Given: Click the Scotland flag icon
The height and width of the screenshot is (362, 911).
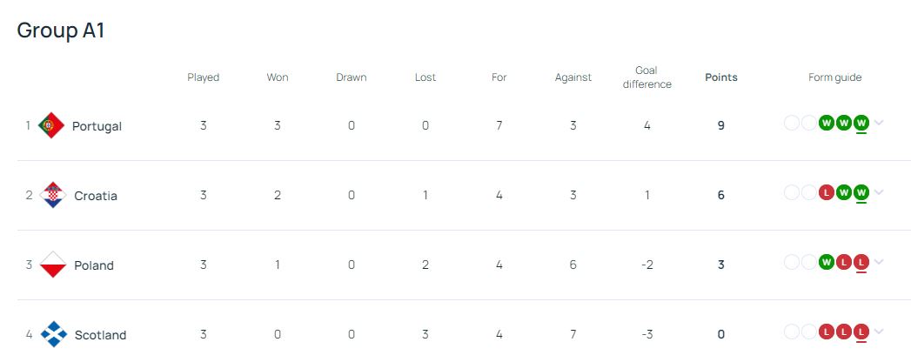Looking at the screenshot, I should coord(54,334).
